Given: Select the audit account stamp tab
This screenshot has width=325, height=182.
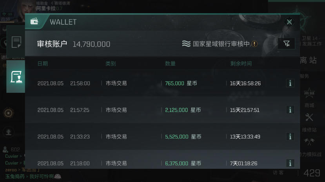Looking at the screenshot, I should [x=16, y=77].
